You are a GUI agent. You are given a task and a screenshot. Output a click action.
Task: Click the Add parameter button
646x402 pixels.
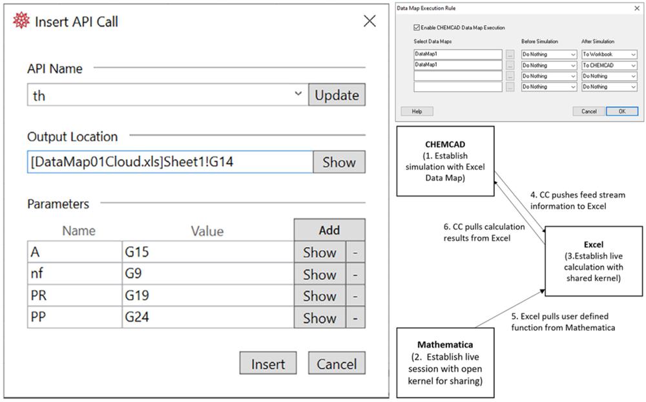(329, 230)
